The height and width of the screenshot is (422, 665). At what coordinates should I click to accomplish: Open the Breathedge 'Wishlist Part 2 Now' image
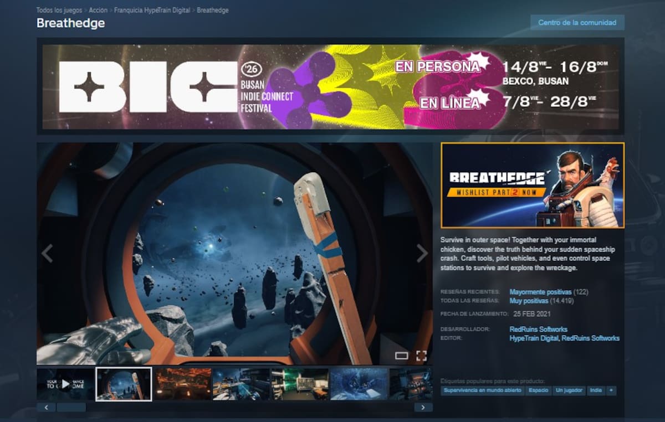coord(533,185)
